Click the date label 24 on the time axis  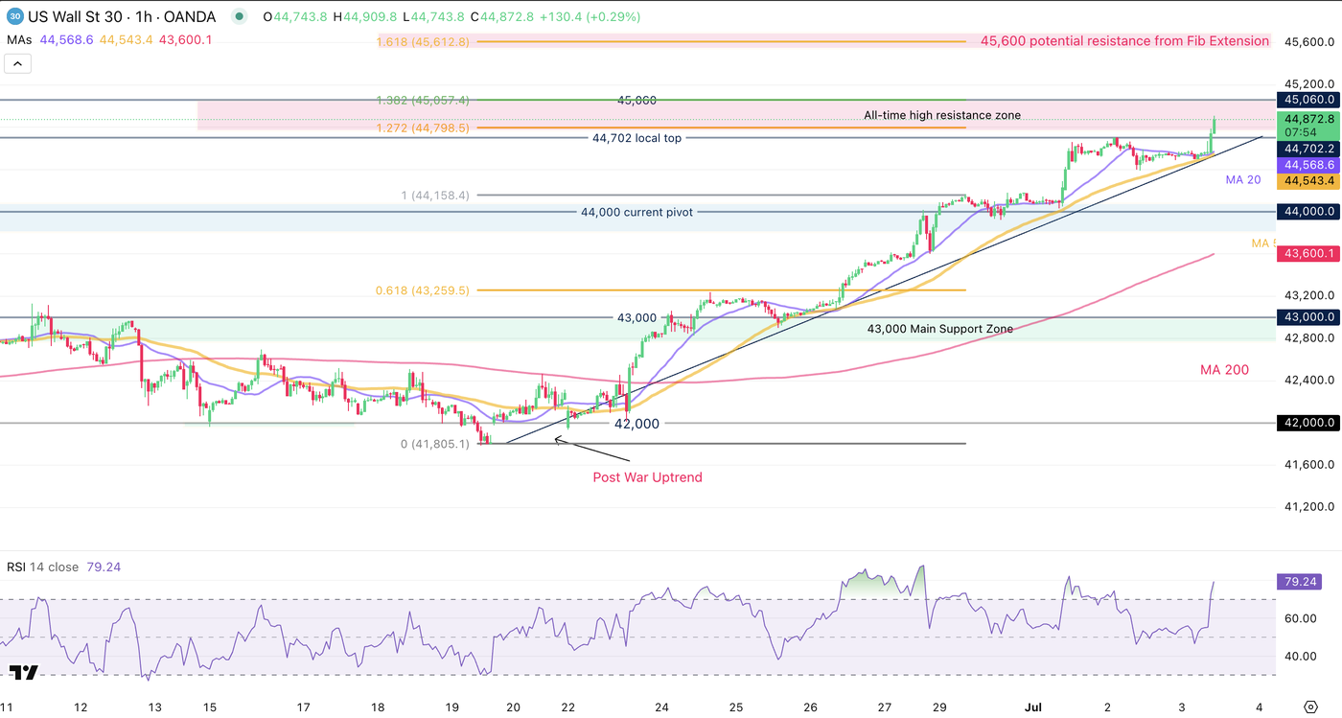[x=661, y=707]
